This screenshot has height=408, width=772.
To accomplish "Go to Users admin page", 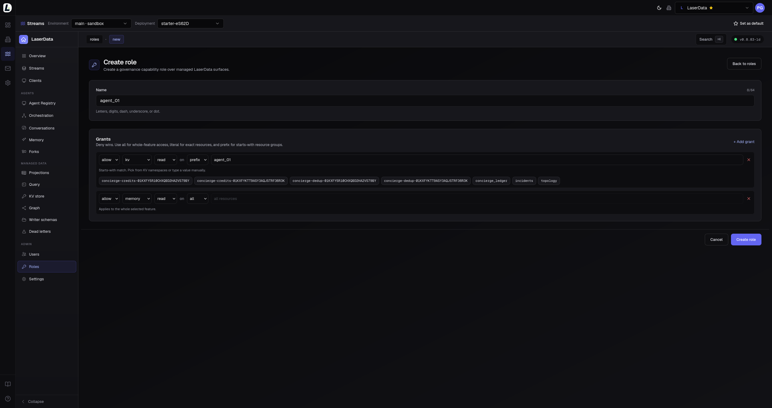I will [x=47, y=254].
